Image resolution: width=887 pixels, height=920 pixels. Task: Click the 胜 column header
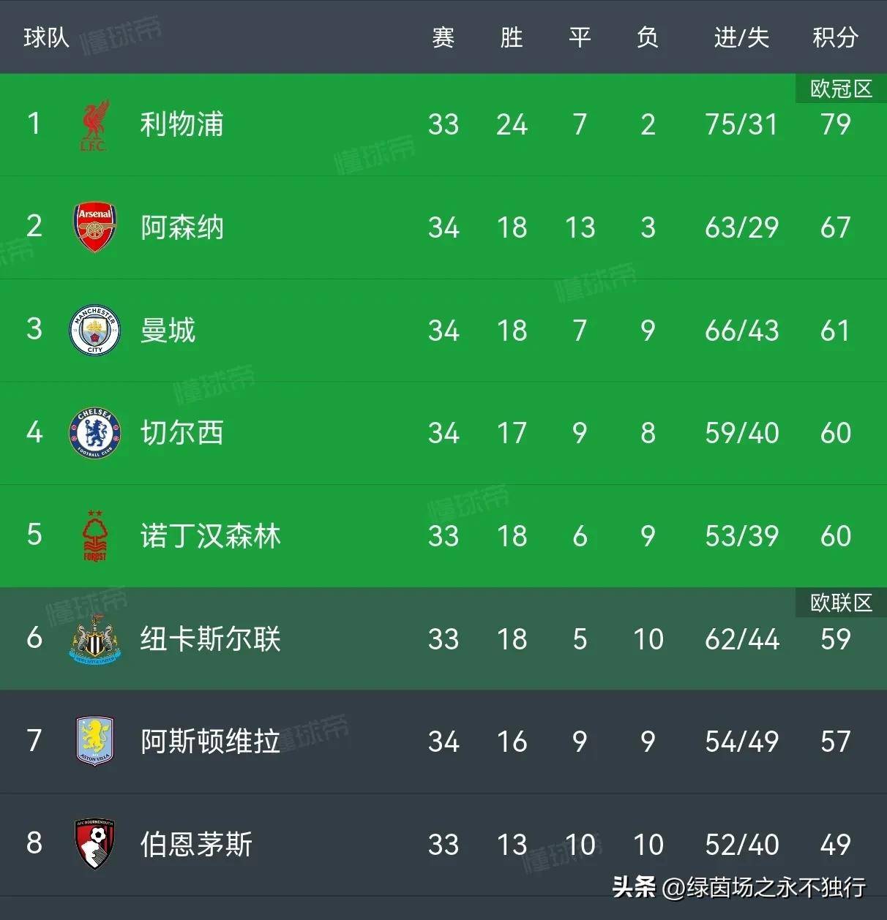[512, 37]
